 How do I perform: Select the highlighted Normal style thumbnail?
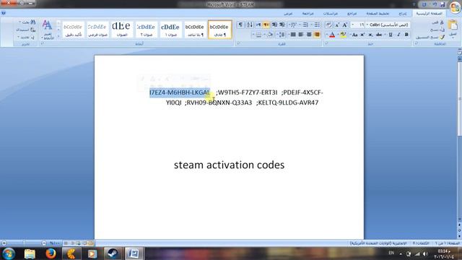click(219, 30)
